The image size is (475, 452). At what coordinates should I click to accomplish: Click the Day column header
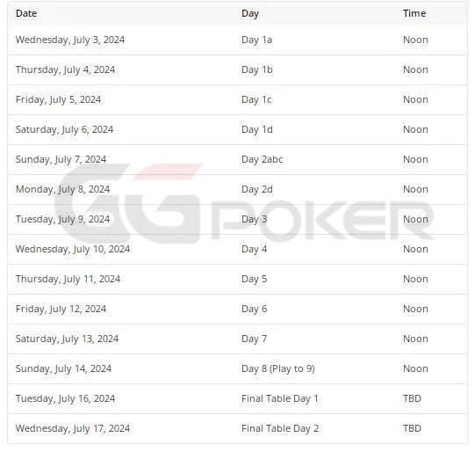click(x=250, y=14)
